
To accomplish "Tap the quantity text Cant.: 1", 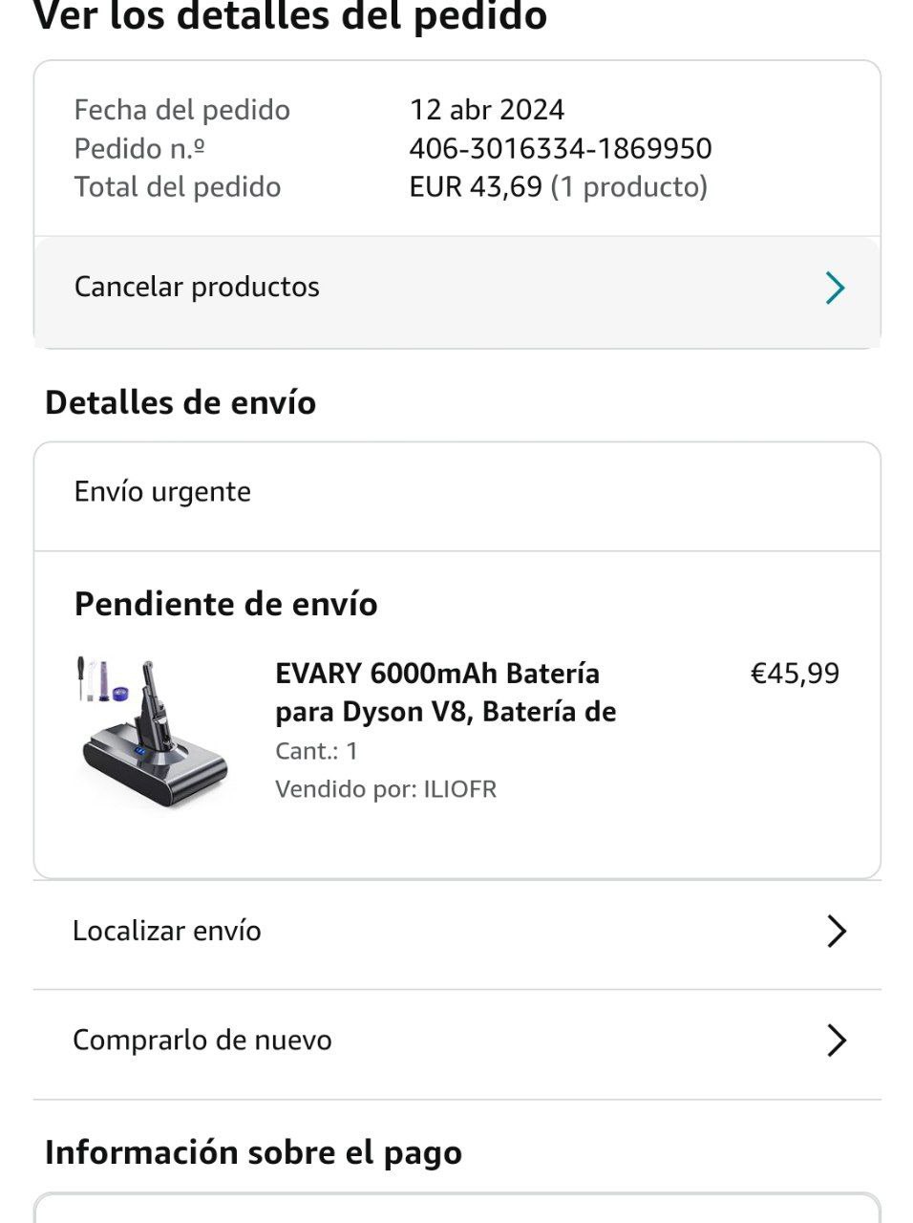I will point(316,751).
